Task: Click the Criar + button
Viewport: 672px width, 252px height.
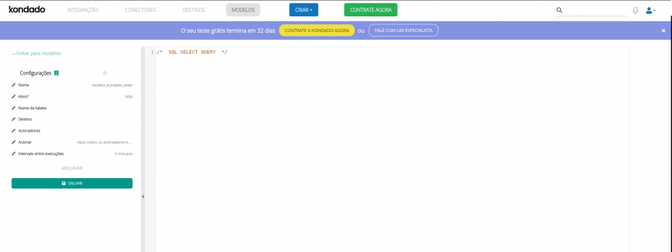Action: click(304, 10)
